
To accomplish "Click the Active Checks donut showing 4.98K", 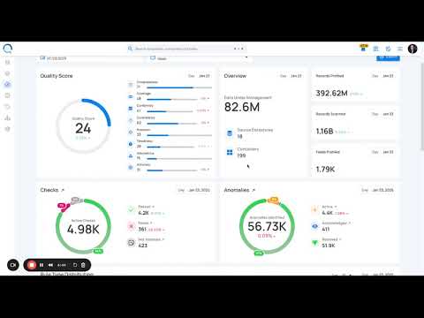I will (x=83, y=226).
